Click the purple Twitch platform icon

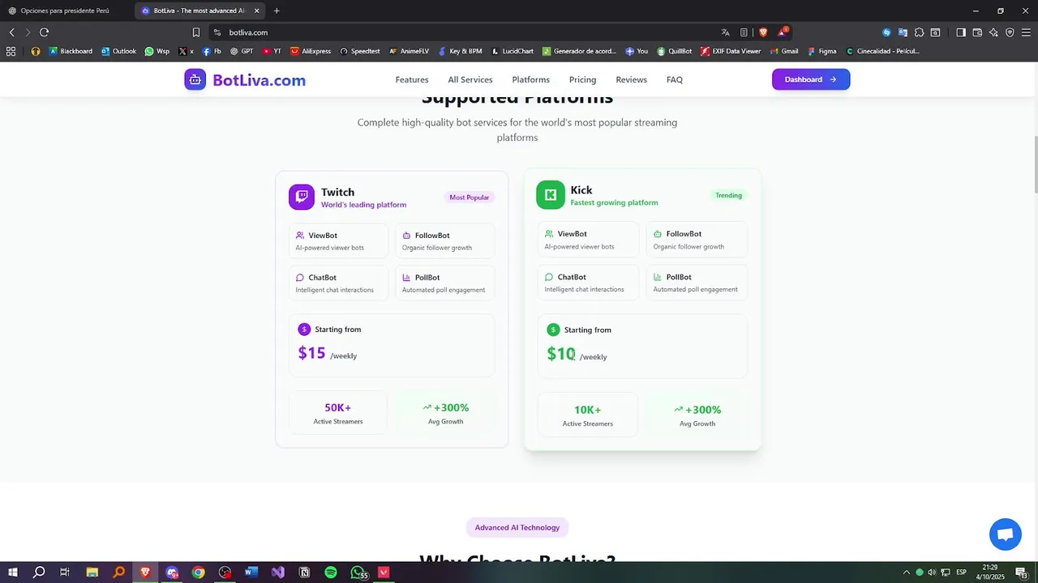[x=302, y=197]
